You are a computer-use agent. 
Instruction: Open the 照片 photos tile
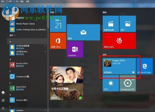click(x=128, y=24)
